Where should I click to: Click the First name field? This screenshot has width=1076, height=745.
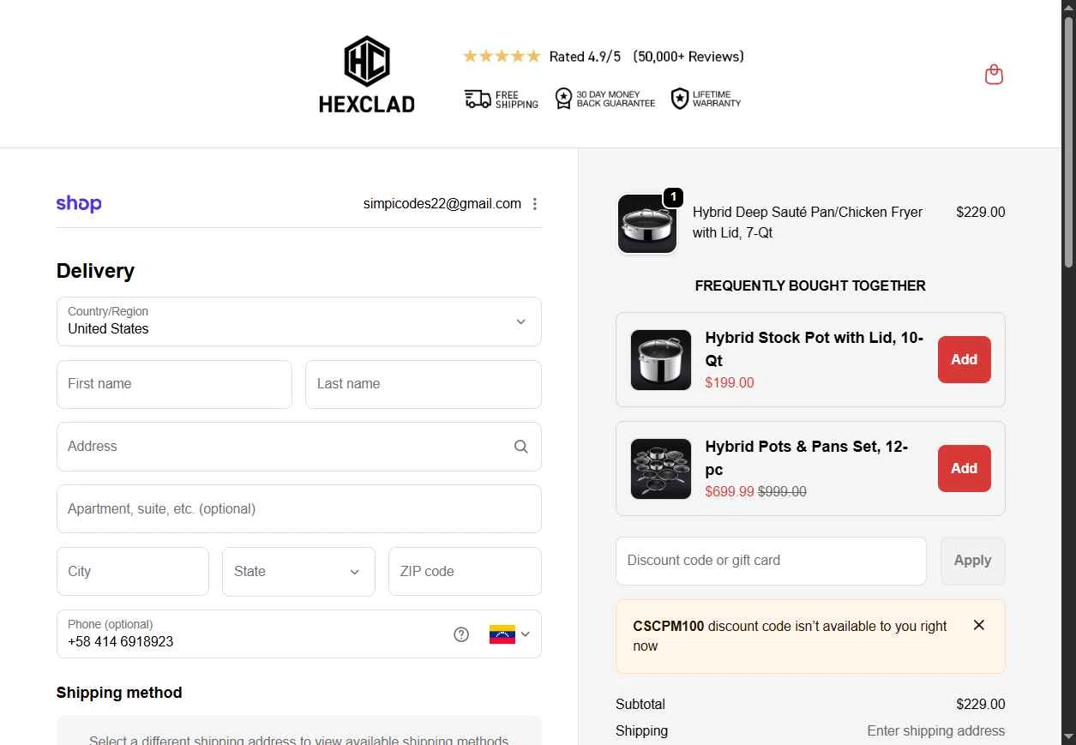pyautogui.click(x=174, y=384)
